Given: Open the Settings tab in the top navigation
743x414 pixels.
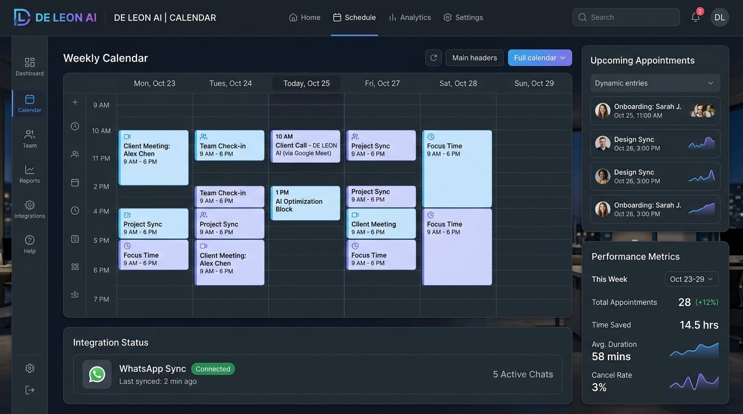Looking at the screenshot, I should coord(463,17).
